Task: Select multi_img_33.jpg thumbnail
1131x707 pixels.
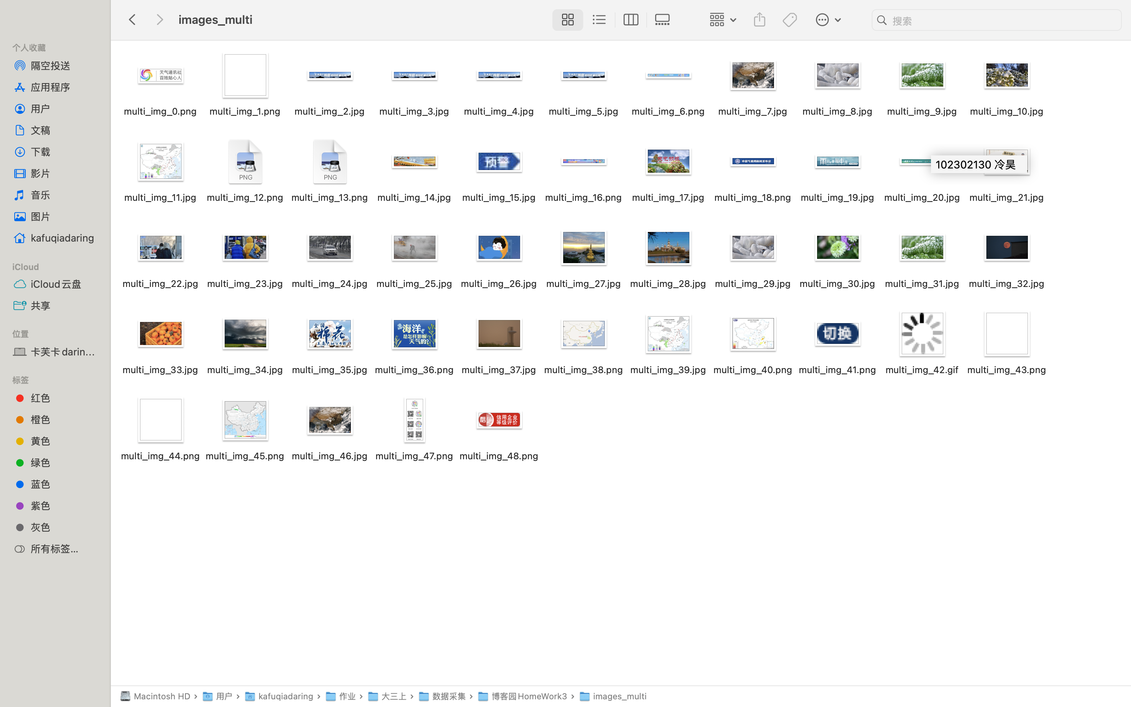Action: coord(160,333)
